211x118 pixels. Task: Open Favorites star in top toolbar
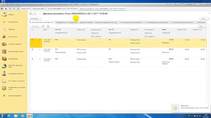click(x=6, y=9)
